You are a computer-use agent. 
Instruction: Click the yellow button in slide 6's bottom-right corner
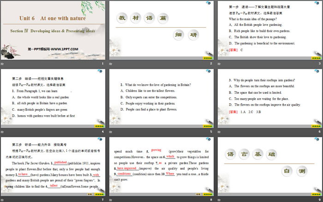[313, 125]
